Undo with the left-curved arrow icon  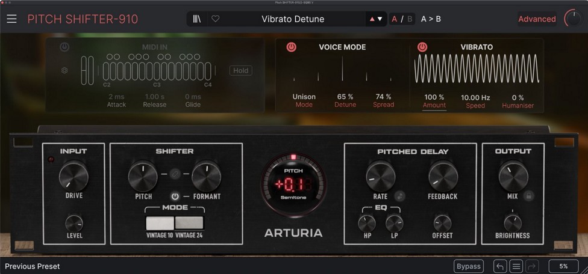pyautogui.click(x=500, y=267)
